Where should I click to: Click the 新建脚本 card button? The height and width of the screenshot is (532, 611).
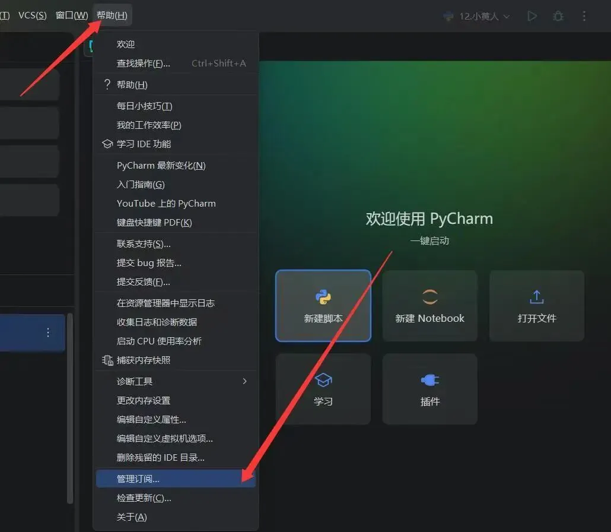coord(323,306)
